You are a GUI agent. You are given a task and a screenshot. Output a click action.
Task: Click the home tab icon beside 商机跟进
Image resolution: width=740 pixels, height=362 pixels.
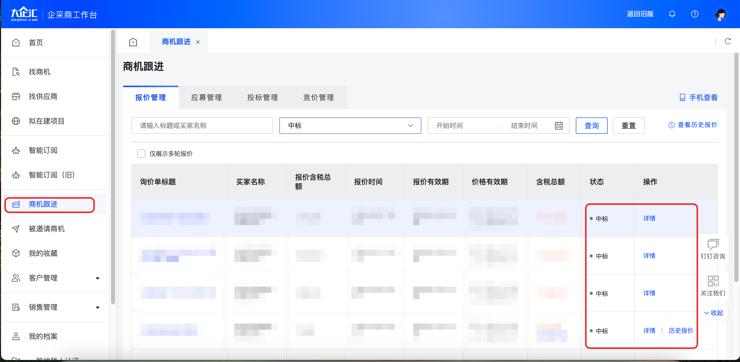point(133,42)
